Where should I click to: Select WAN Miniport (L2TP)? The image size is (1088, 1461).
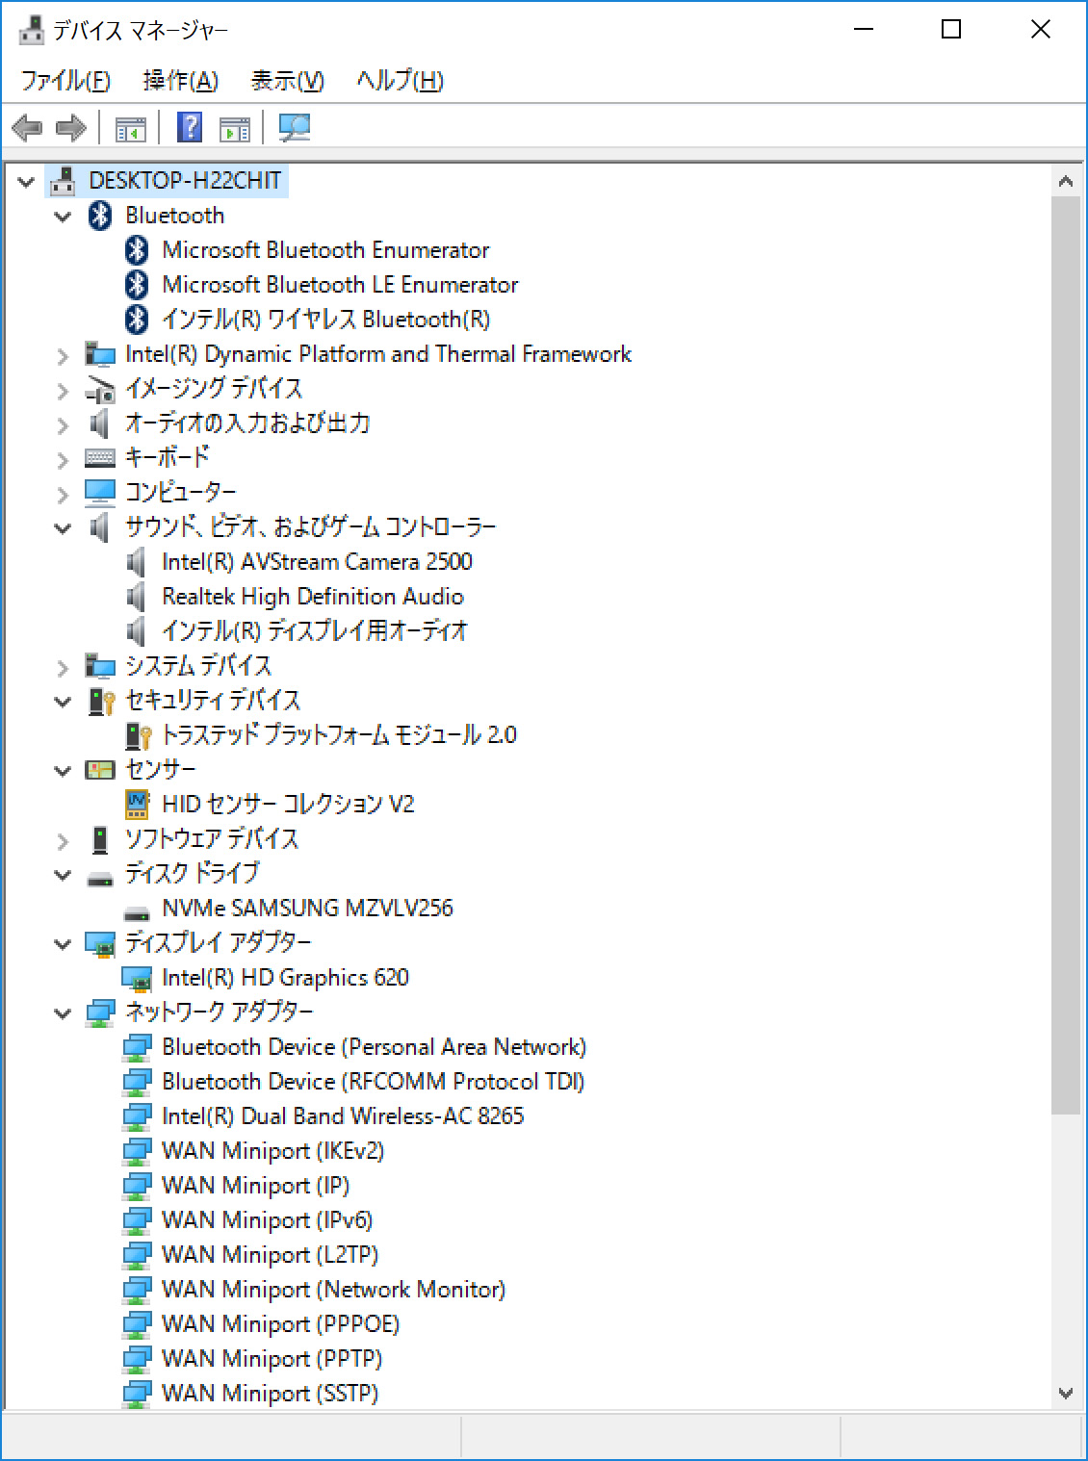[270, 1255]
